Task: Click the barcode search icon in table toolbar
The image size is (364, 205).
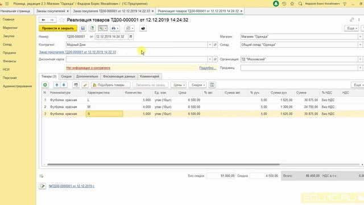Action: [x=76, y=85]
